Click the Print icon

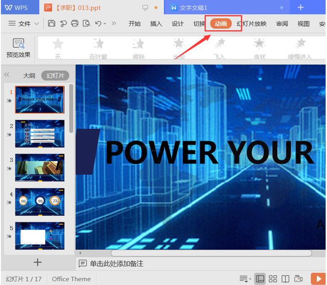(x=75, y=23)
